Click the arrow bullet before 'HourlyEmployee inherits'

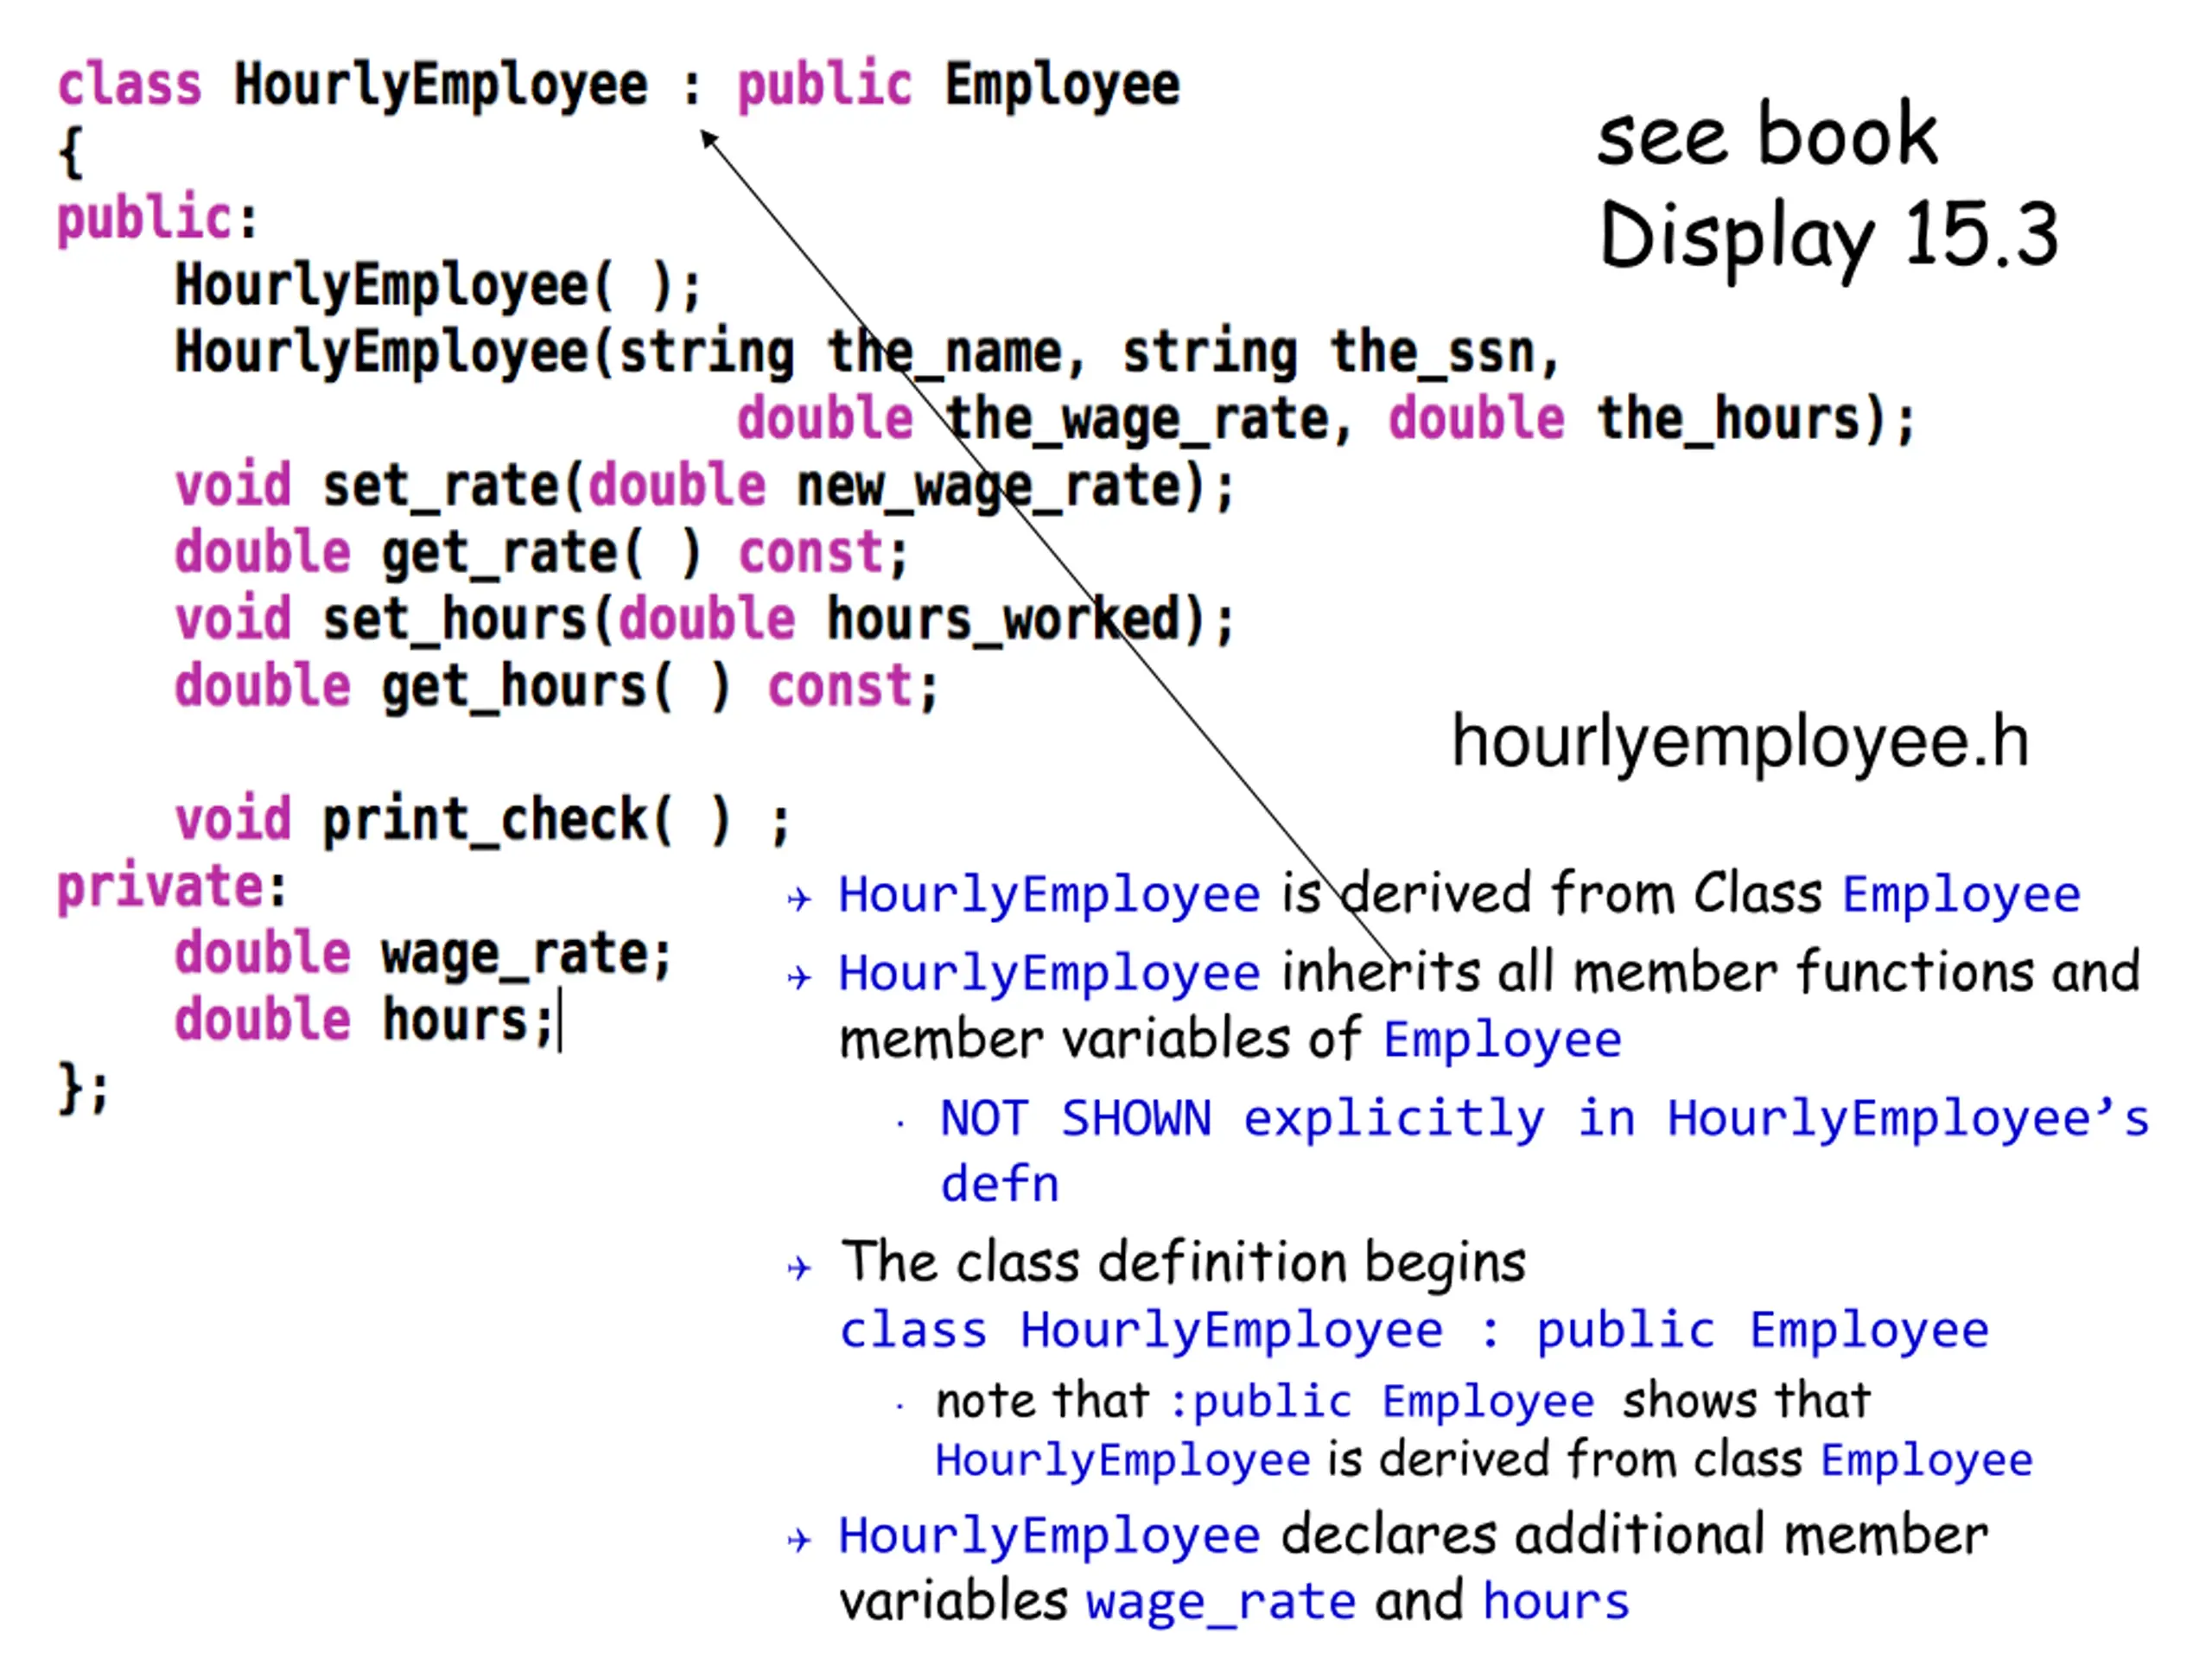[x=799, y=977]
